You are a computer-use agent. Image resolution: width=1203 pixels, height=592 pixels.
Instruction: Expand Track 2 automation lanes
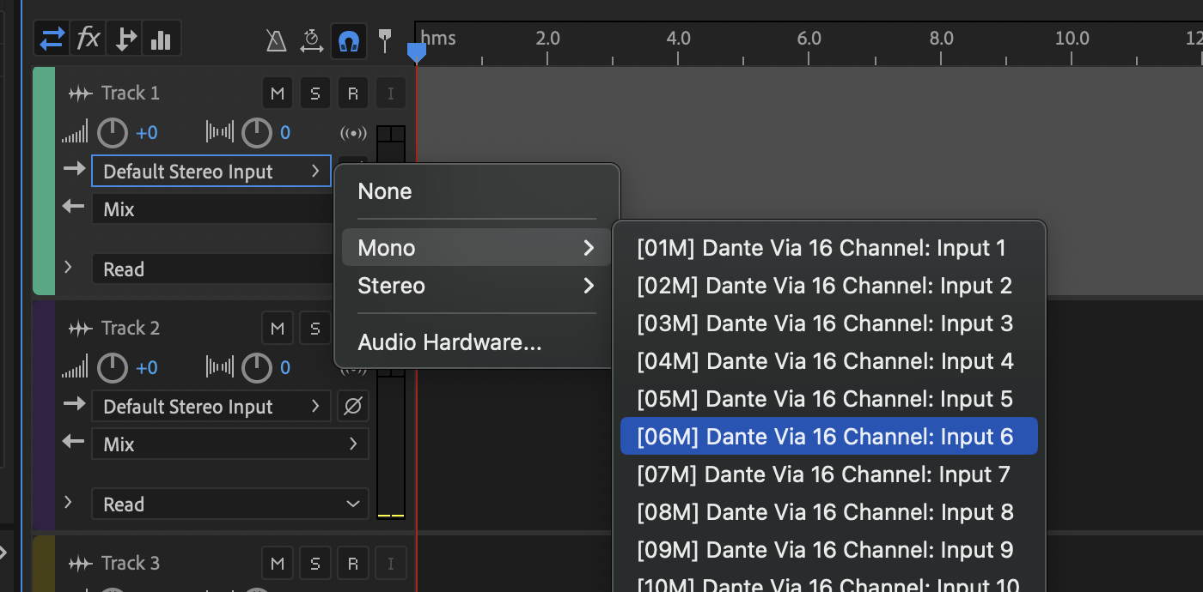(x=69, y=503)
